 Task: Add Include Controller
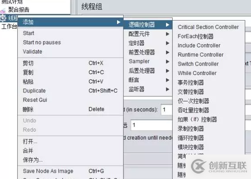click(209, 46)
